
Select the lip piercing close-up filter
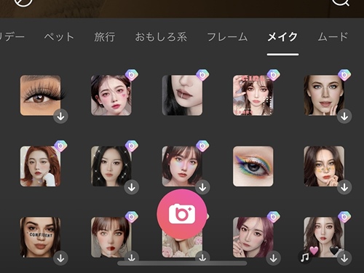[182, 95]
